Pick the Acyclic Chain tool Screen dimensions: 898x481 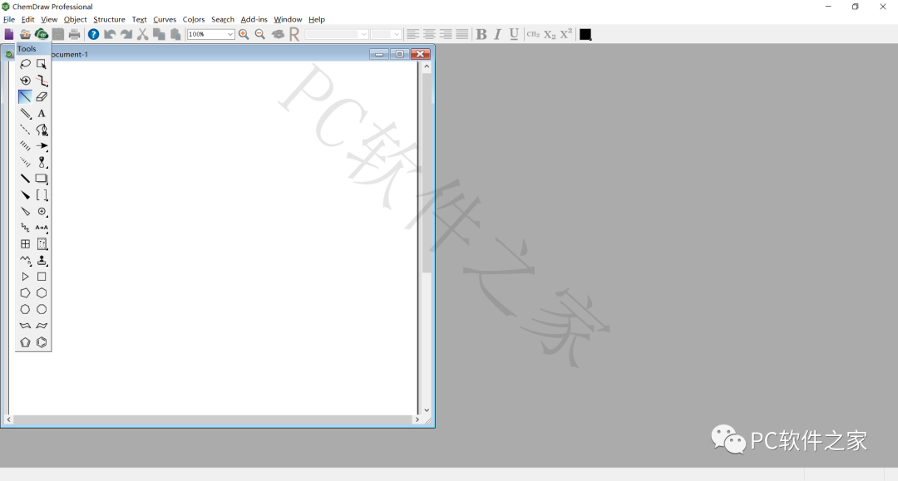click(x=25, y=260)
